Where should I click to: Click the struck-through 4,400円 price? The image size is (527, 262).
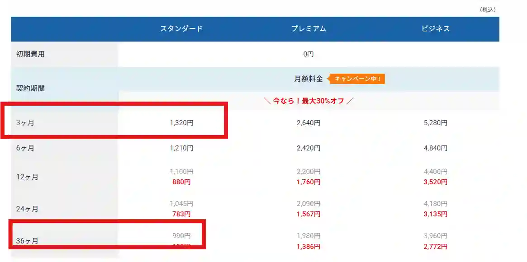436,171
